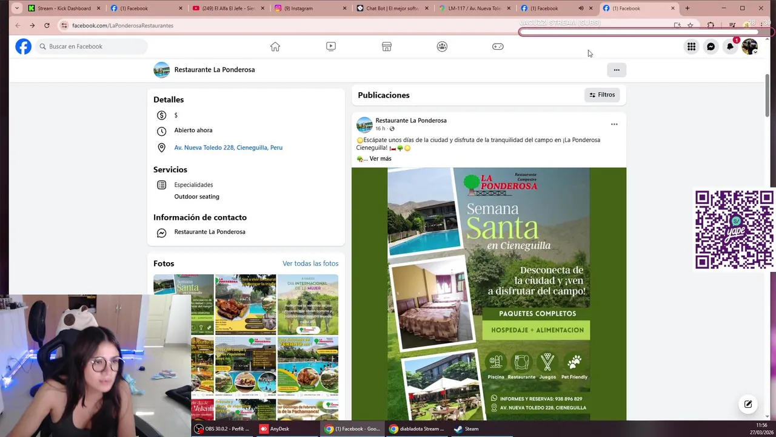Click the Especialidades list icon
776x437 pixels.
[x=161, y=185]
